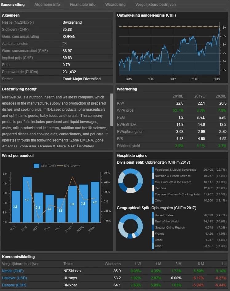
Task: Open the Unilever (USD) company link
Action: [x=14, y=278]
